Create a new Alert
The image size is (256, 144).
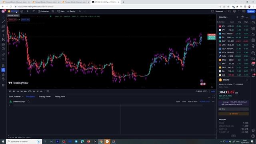click(61, 11)
